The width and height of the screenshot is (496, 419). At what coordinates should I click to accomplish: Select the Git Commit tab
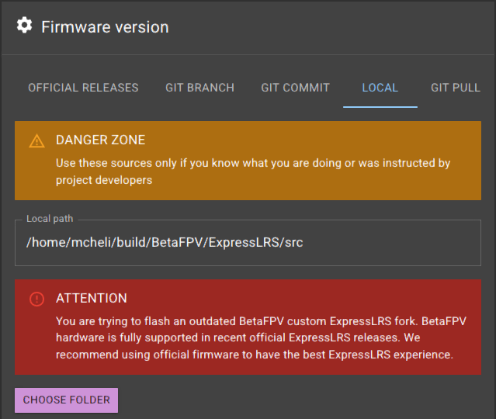[295, 88]
